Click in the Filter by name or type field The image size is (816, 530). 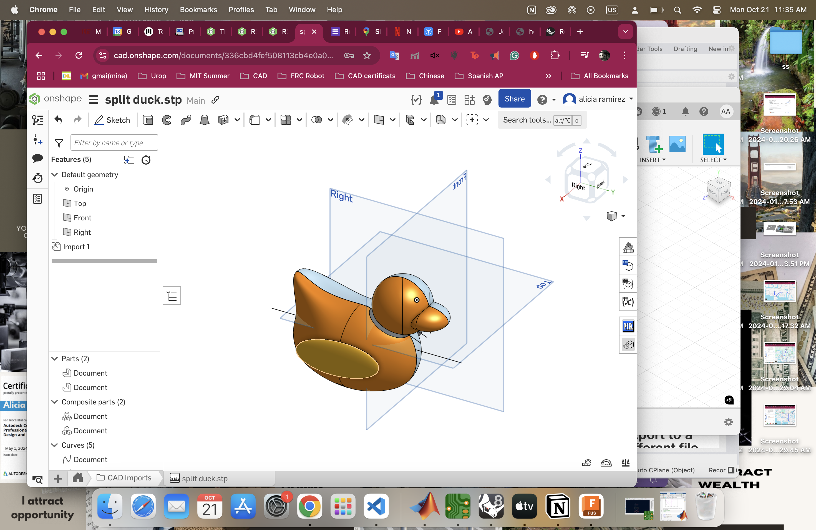[x=114, y=143]
